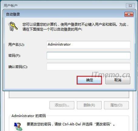Viewport: 138px width, 131px height.
Task: Click the 用户帐户 window title
Action: point(11,5)
